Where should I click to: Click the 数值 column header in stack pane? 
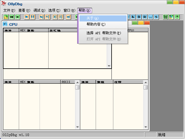(x=104, y=82)
